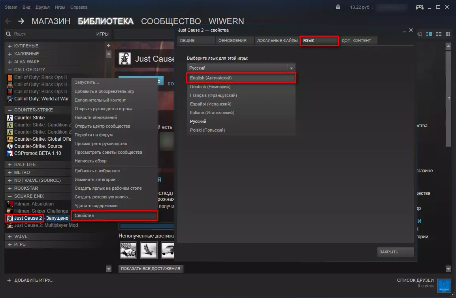
Task: Click ДОБАВИТЬ ИГРУ... link
Action: pyautogui.click(x=34, y=280)
